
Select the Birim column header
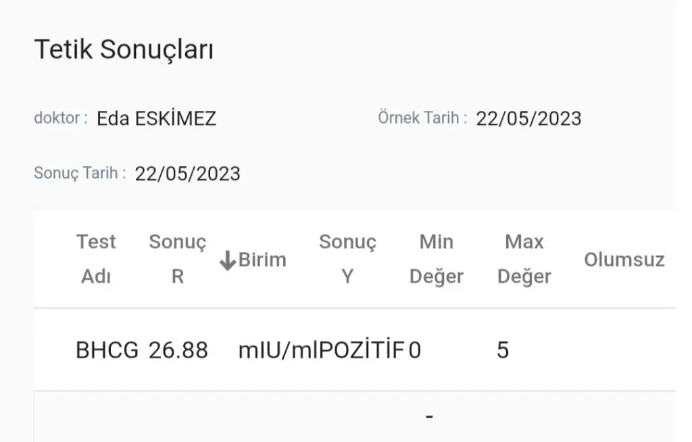pyautogui.click(x=262, y=260)
